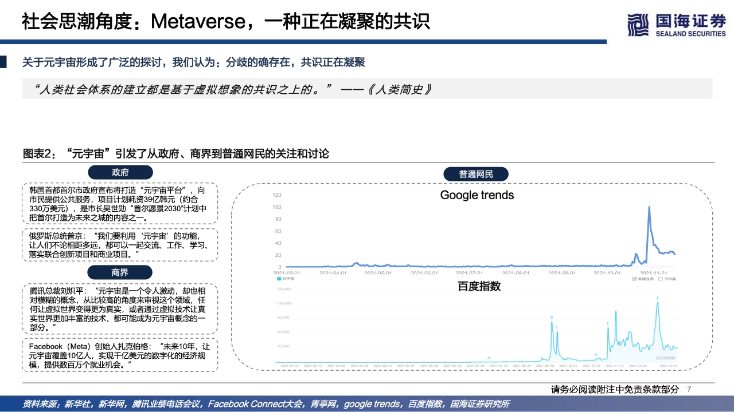Click the 图表2 chart caption heading
The width and height of the screenshot is (734, 412).
(x=175, y=153)
